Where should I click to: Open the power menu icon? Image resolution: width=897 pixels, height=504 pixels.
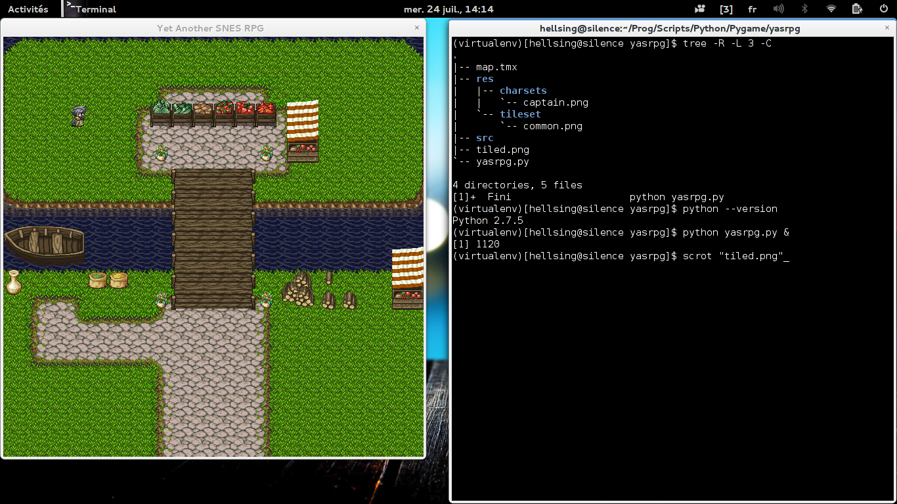click(x=885, y=9)
